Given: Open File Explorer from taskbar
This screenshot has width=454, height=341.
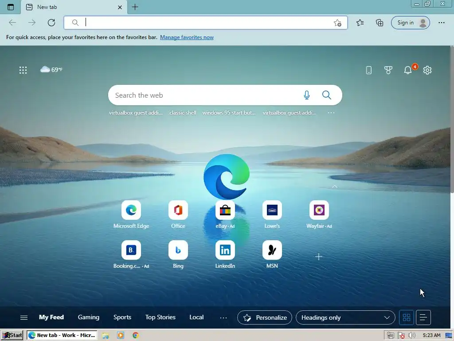Looking at the screenshot, I should coord(106,336).
